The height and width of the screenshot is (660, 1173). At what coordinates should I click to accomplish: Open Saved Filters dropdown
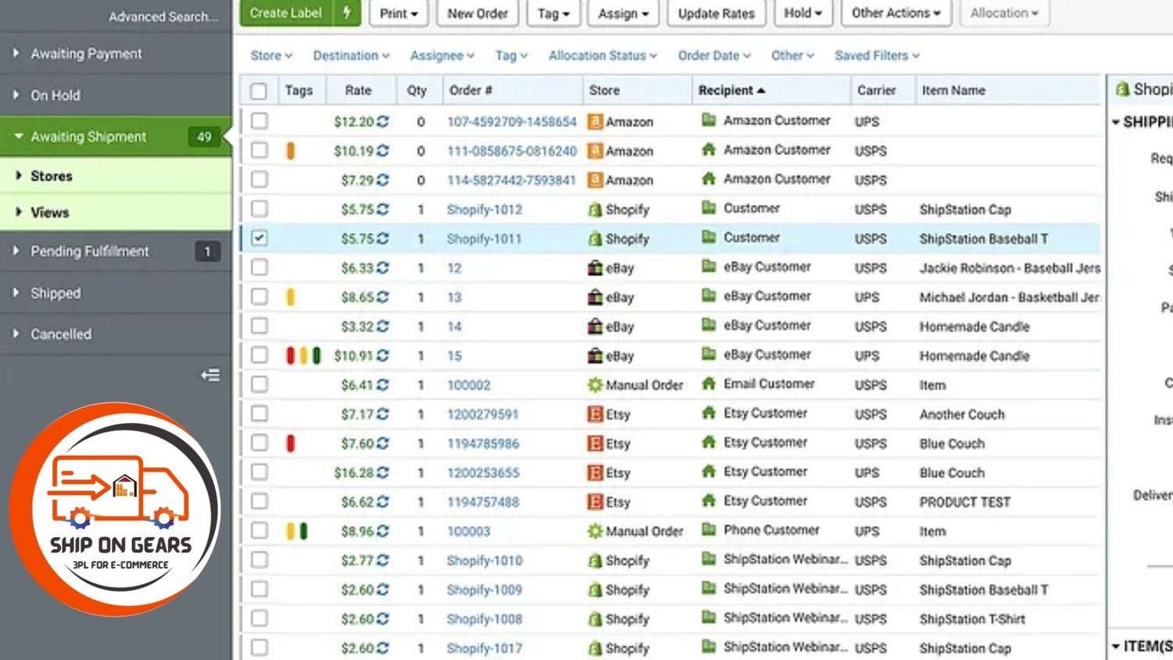pos(877,56)
